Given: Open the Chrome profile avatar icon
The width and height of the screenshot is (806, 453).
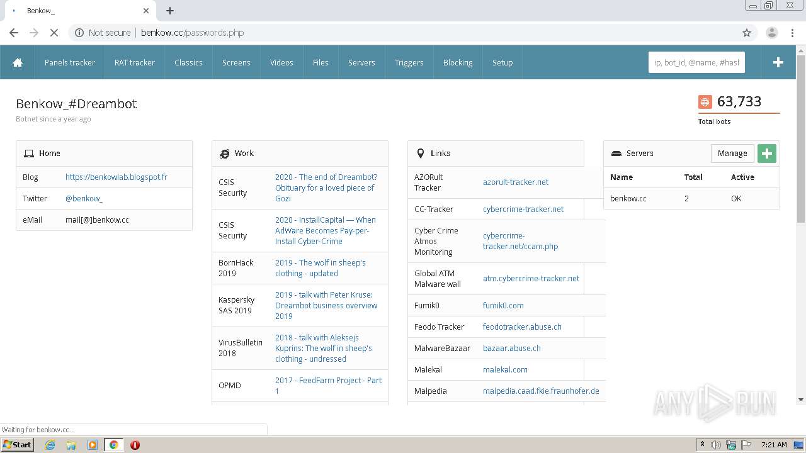Looking at the screenshot, I should pyautogui.click(x=771, y=33).
